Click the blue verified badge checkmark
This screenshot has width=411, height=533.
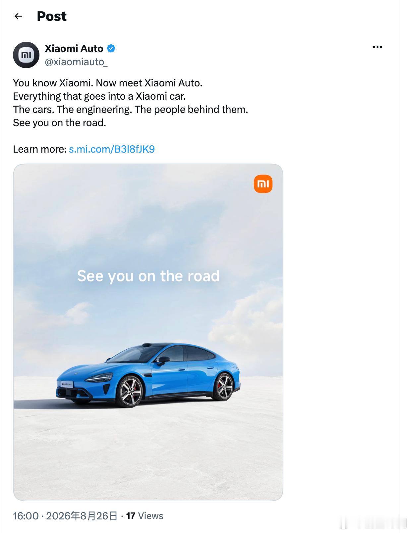click(111, 49)
